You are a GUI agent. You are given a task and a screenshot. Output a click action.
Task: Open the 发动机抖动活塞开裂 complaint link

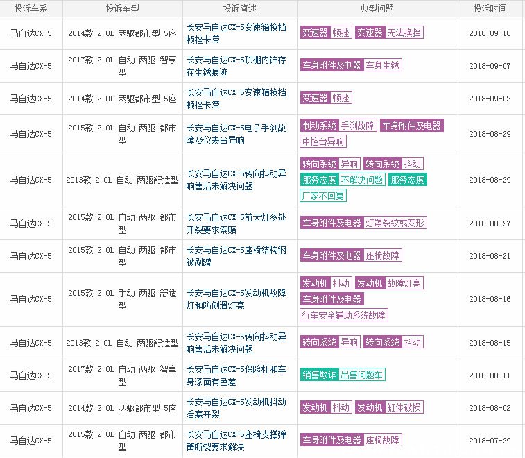[x=236, y=408]
